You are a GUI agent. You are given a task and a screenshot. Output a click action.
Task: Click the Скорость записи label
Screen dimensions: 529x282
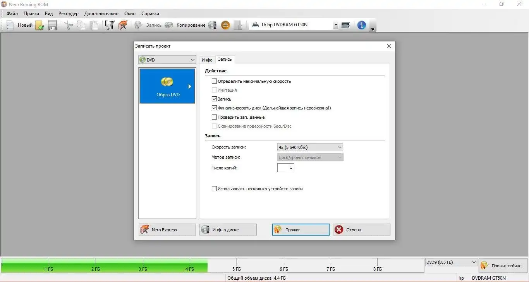point(229,147)
